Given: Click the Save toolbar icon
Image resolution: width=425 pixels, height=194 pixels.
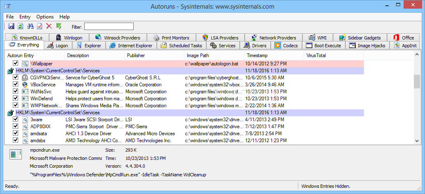Looking at the screenshot, I should (x=11, y=26).
